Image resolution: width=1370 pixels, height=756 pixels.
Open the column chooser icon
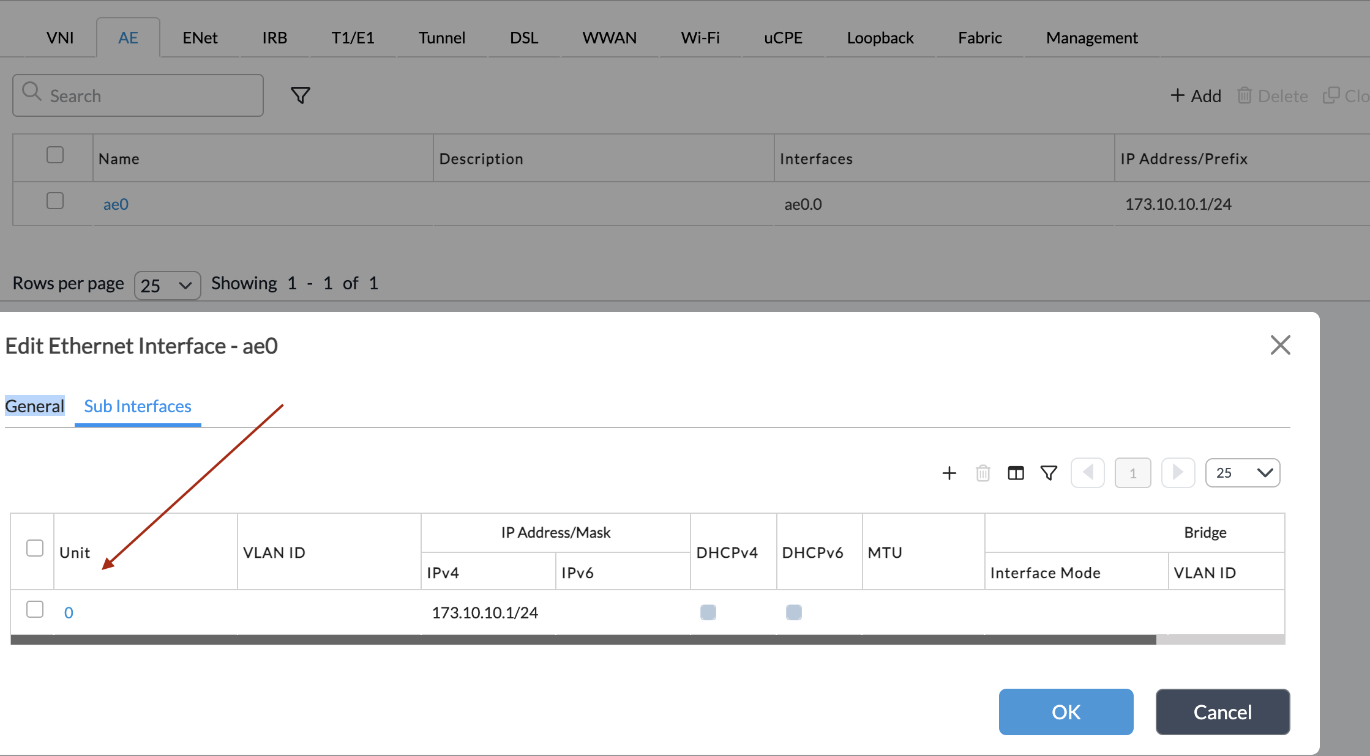point(1016,473)
